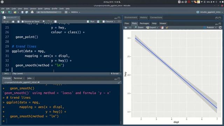224x126 pixels.
Task: Open the Connections tab
Action: 156,17
